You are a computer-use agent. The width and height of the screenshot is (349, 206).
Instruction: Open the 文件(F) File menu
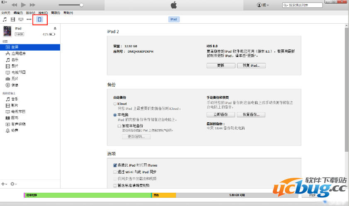(x=5, y=13)
